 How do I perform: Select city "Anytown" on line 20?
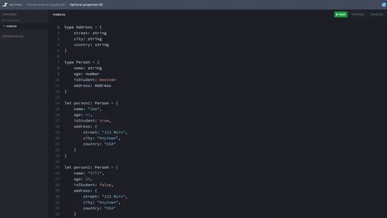point(102,138)
